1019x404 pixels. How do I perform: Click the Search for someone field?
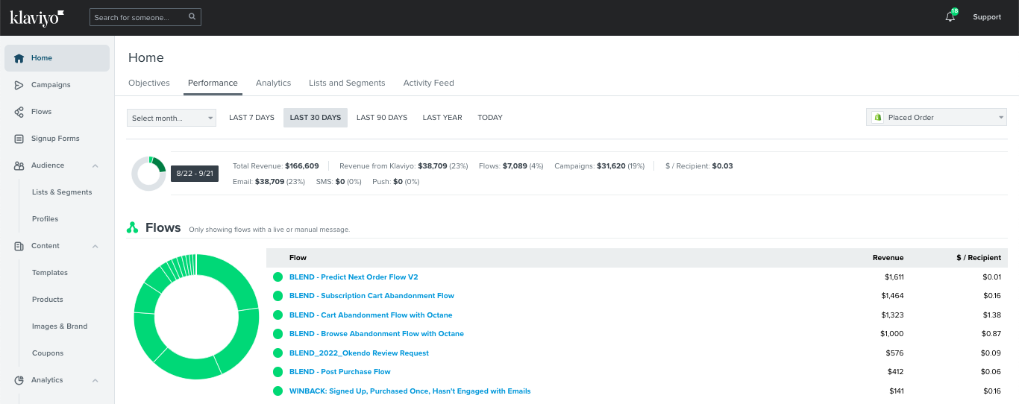139,17
